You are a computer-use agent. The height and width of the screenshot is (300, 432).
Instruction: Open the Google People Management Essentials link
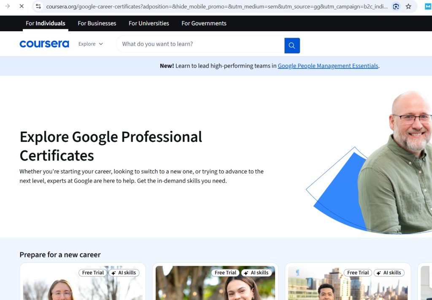[x=328, y=66]
